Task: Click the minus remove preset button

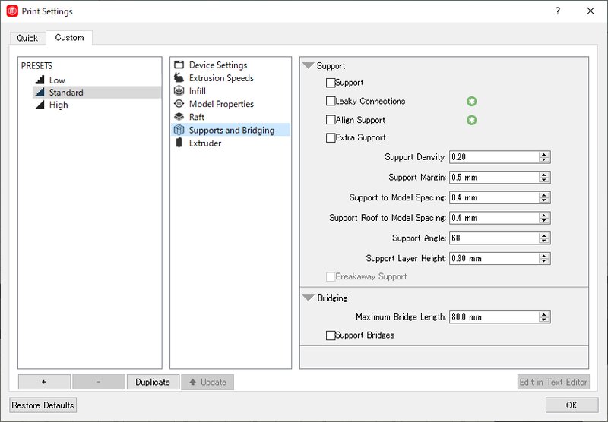Action: tap(99, 382)
